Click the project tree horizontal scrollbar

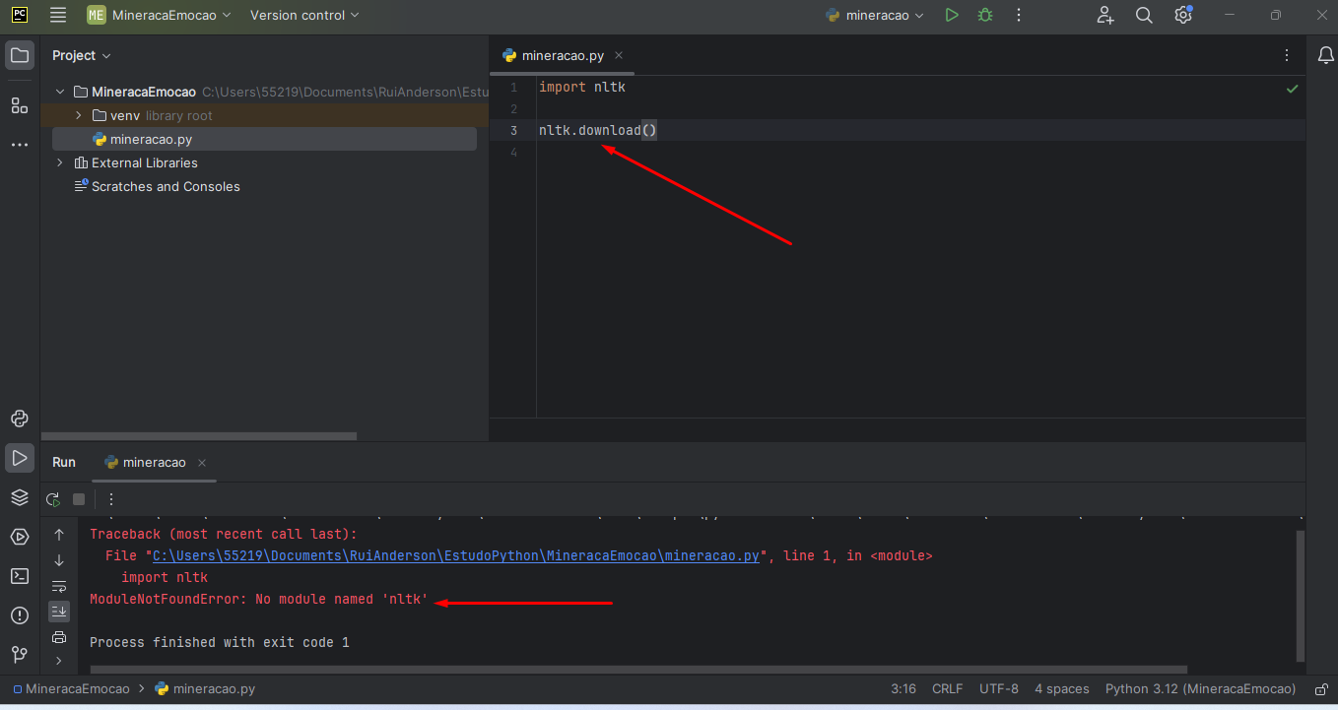tap(199, 436)
